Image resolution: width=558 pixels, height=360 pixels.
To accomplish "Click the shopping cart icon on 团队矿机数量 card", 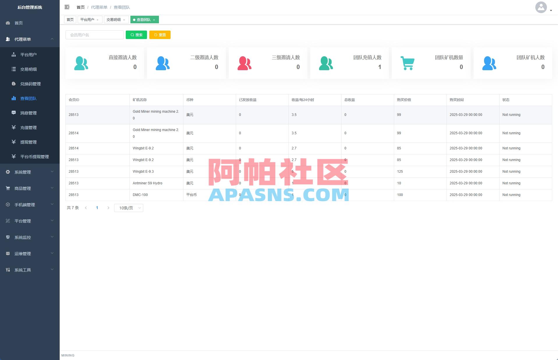I will [407, 63].
